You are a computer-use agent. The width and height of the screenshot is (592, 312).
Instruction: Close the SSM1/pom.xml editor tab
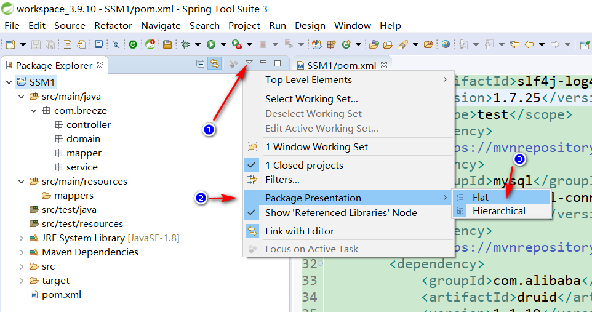(x=384, y=65)
